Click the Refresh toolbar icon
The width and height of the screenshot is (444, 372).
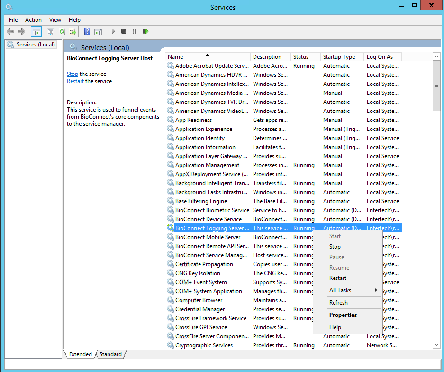coord(62,31)
